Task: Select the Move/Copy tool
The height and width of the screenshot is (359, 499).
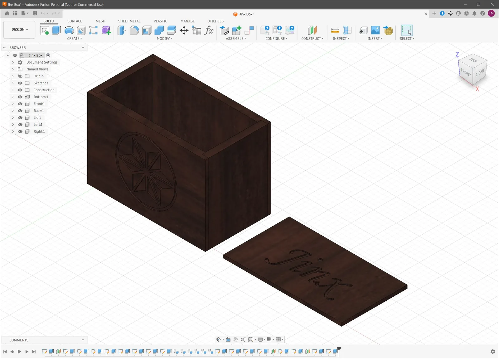Action: click(x=184, y=30)
